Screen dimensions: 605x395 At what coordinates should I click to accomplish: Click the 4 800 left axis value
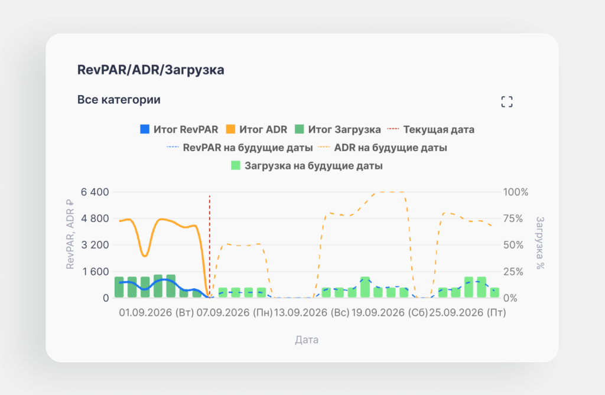(95, 218)
